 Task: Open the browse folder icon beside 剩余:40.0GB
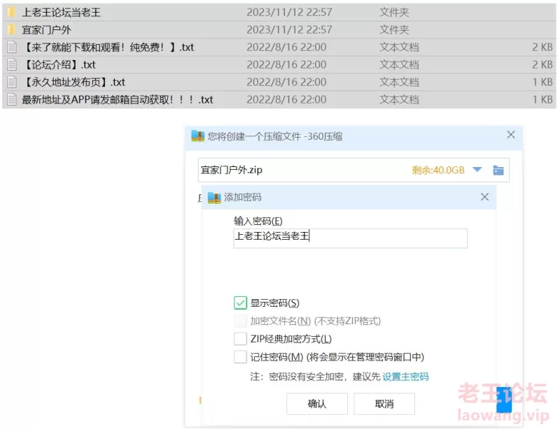tap(498, 170)
